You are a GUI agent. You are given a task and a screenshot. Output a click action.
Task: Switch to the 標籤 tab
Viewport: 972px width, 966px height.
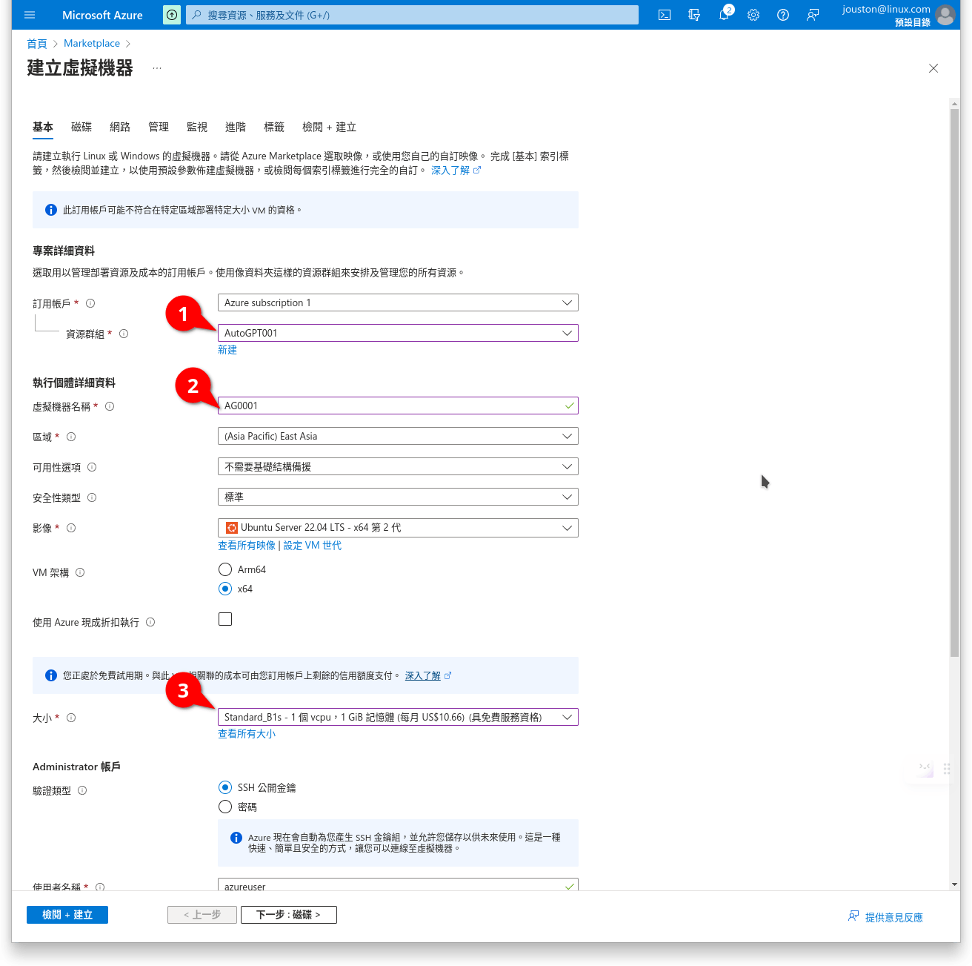pos(274,127)
